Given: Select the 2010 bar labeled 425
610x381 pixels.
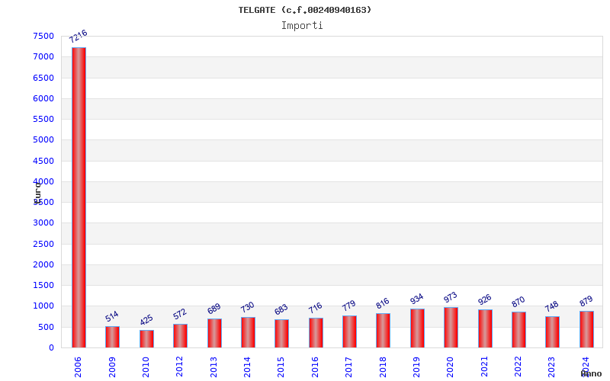Looking at the screenshot, I should coord(146,338).
